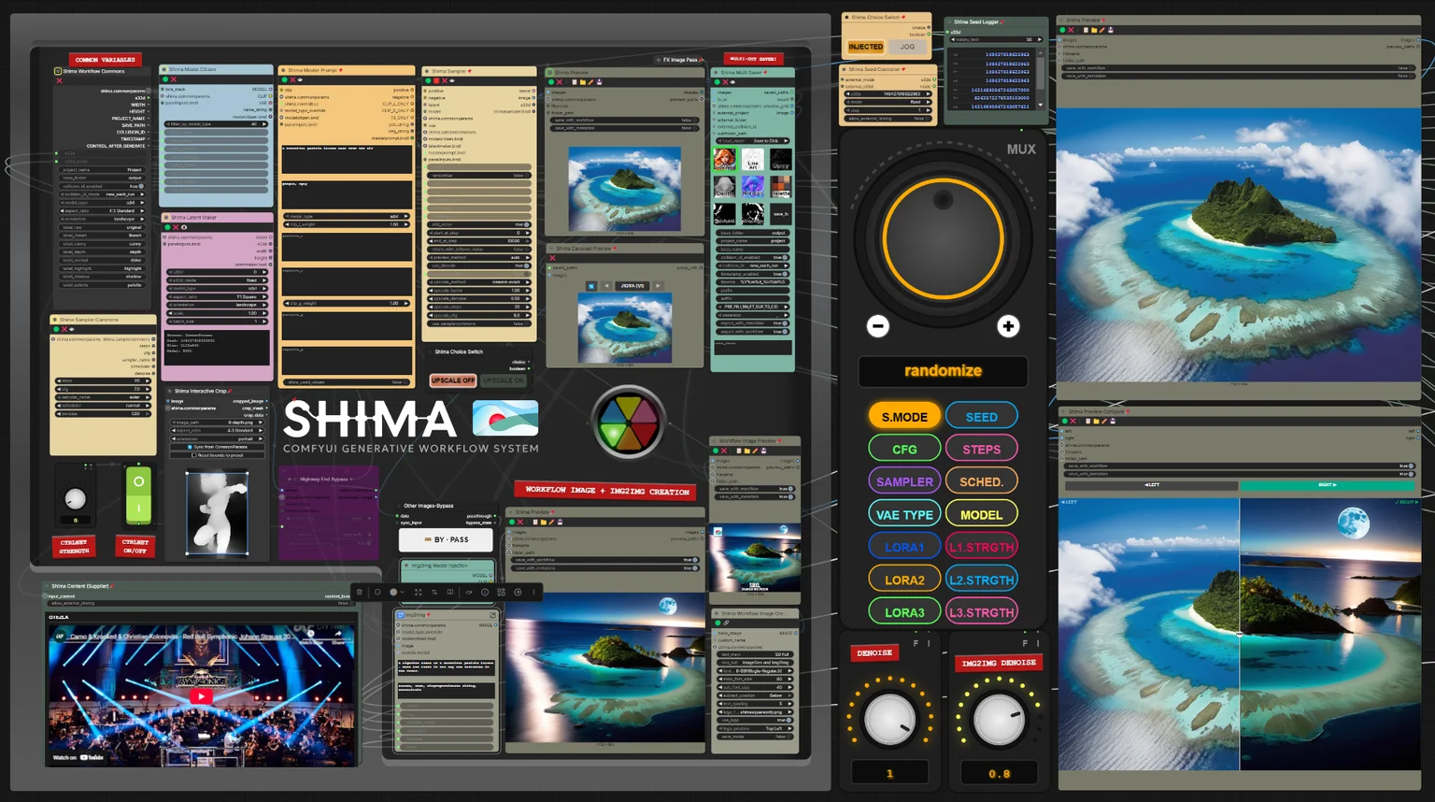The width and height of the screenshot is (1435, 802).
Task: Click the curved-arrow bypass icon in the floating toolbar
Action: point(468,592)
